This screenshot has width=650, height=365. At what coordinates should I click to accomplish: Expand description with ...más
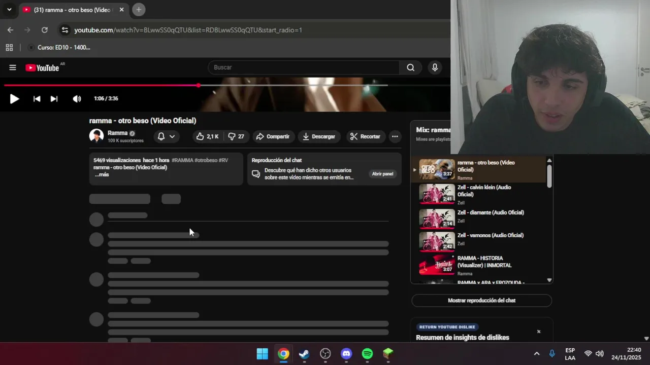pos(102,174)
